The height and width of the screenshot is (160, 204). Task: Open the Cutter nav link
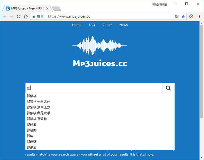(107, 25)
